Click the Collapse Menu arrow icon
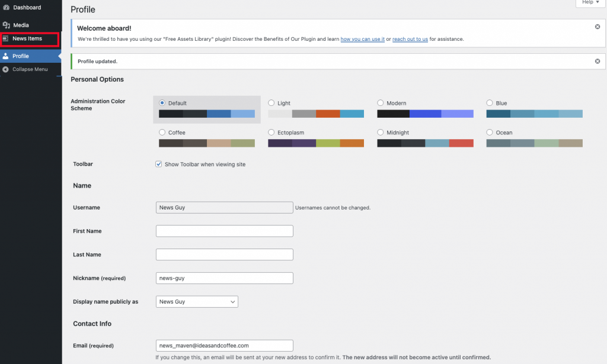Image resolution: width=607 pixels, height=364 pixels. pyautogui.click(x=6, y=69)
